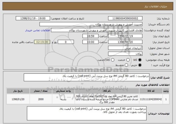Select the کالا radio button
This screenshot has width=176, height=124.
(x=140, y=60)
